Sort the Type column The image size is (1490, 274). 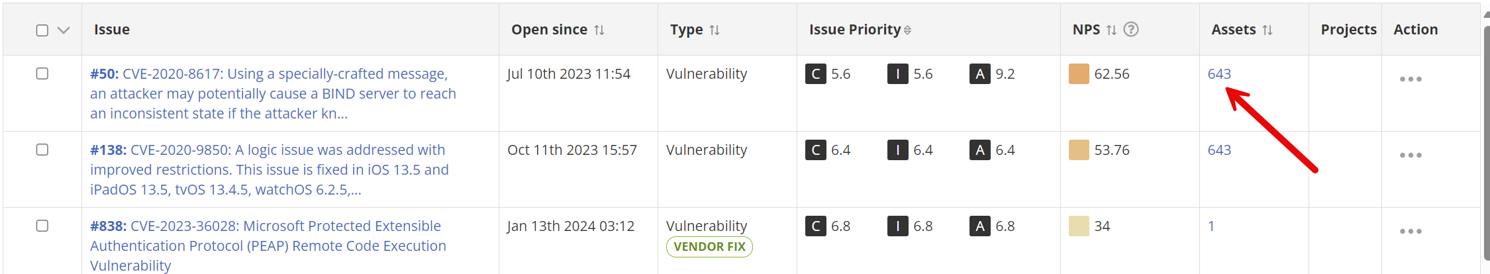click(x=714, y=30)
